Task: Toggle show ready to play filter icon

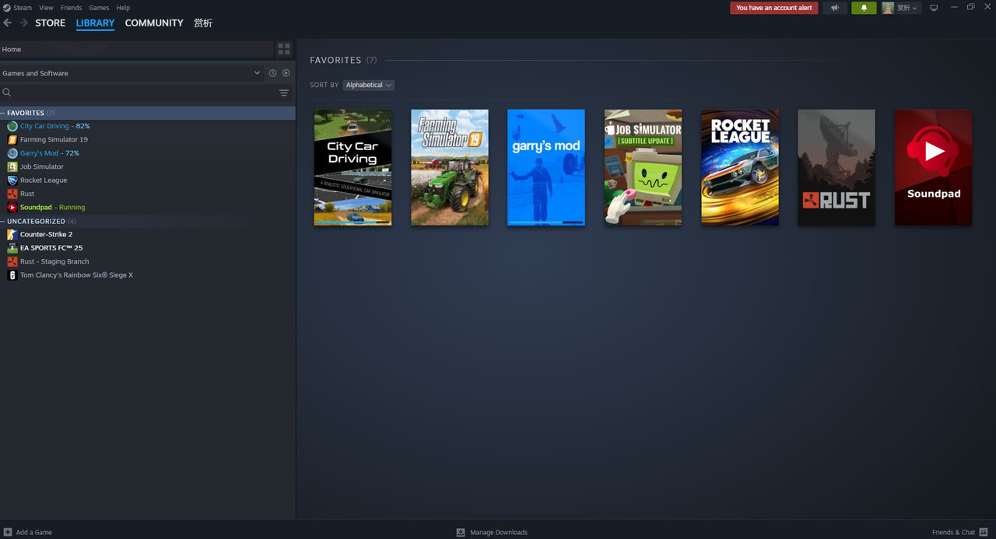Action: pos(286,73)
